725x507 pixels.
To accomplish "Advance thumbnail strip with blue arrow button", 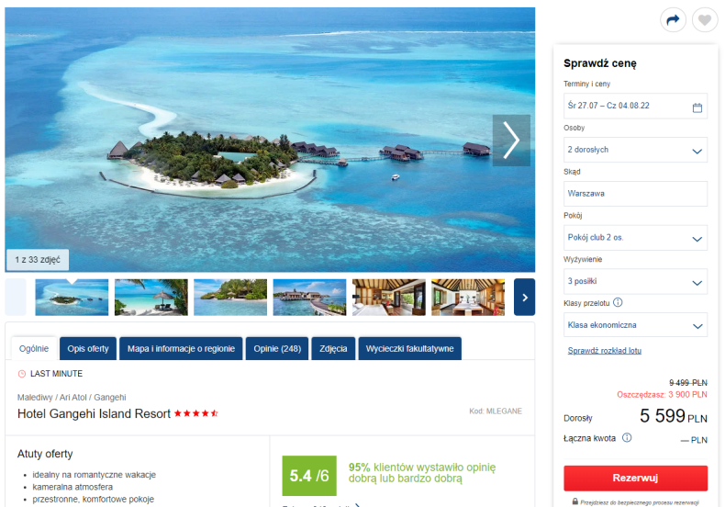I will 524,298.
